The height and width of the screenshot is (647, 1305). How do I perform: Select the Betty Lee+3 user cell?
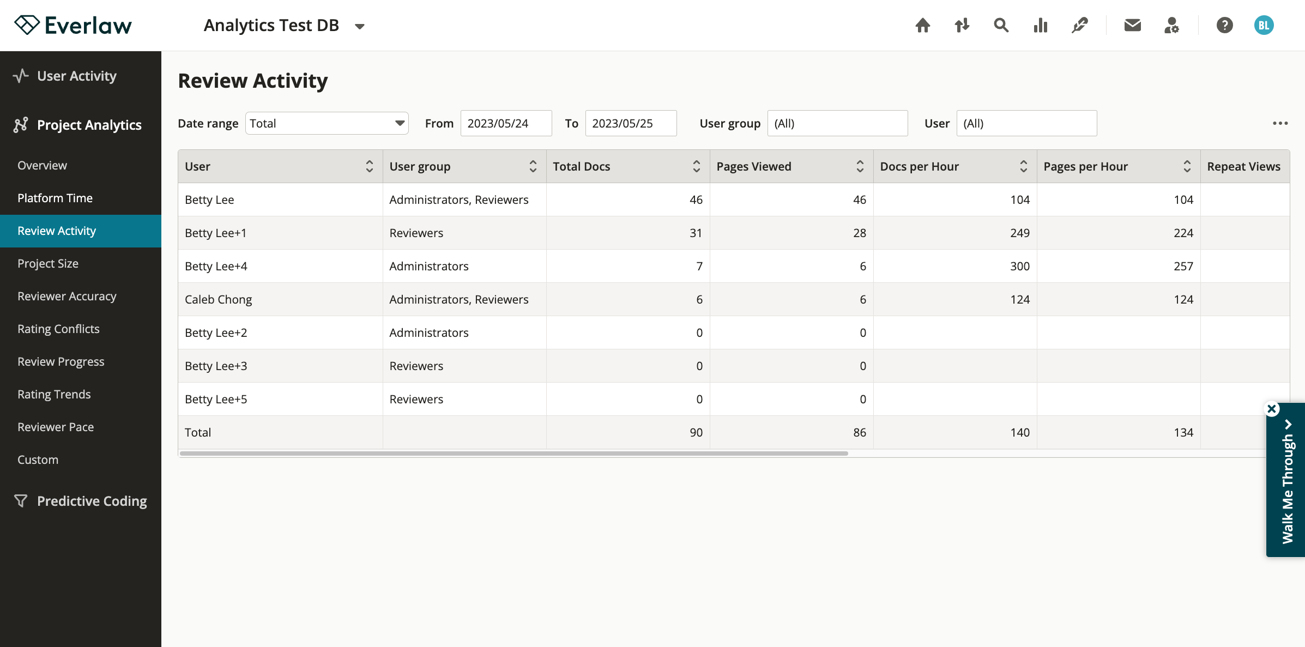(x=280, y=366)
